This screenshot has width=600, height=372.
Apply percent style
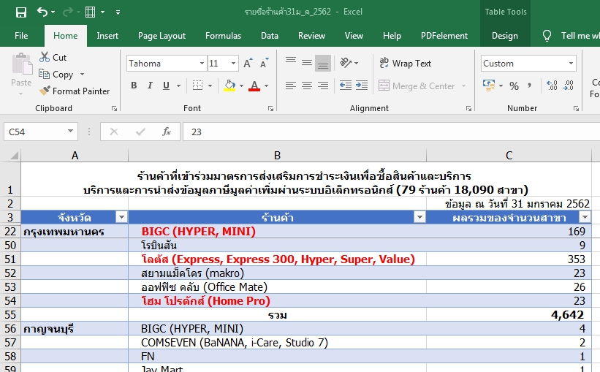[514, 86]
